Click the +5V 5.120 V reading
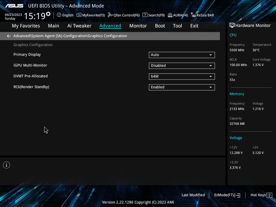Viewport: 276px width, 207px height. [258, 153]
